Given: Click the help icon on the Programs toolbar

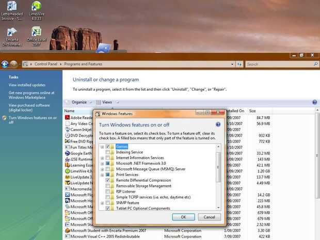Looking at the screenshot, I should [315, 102].
